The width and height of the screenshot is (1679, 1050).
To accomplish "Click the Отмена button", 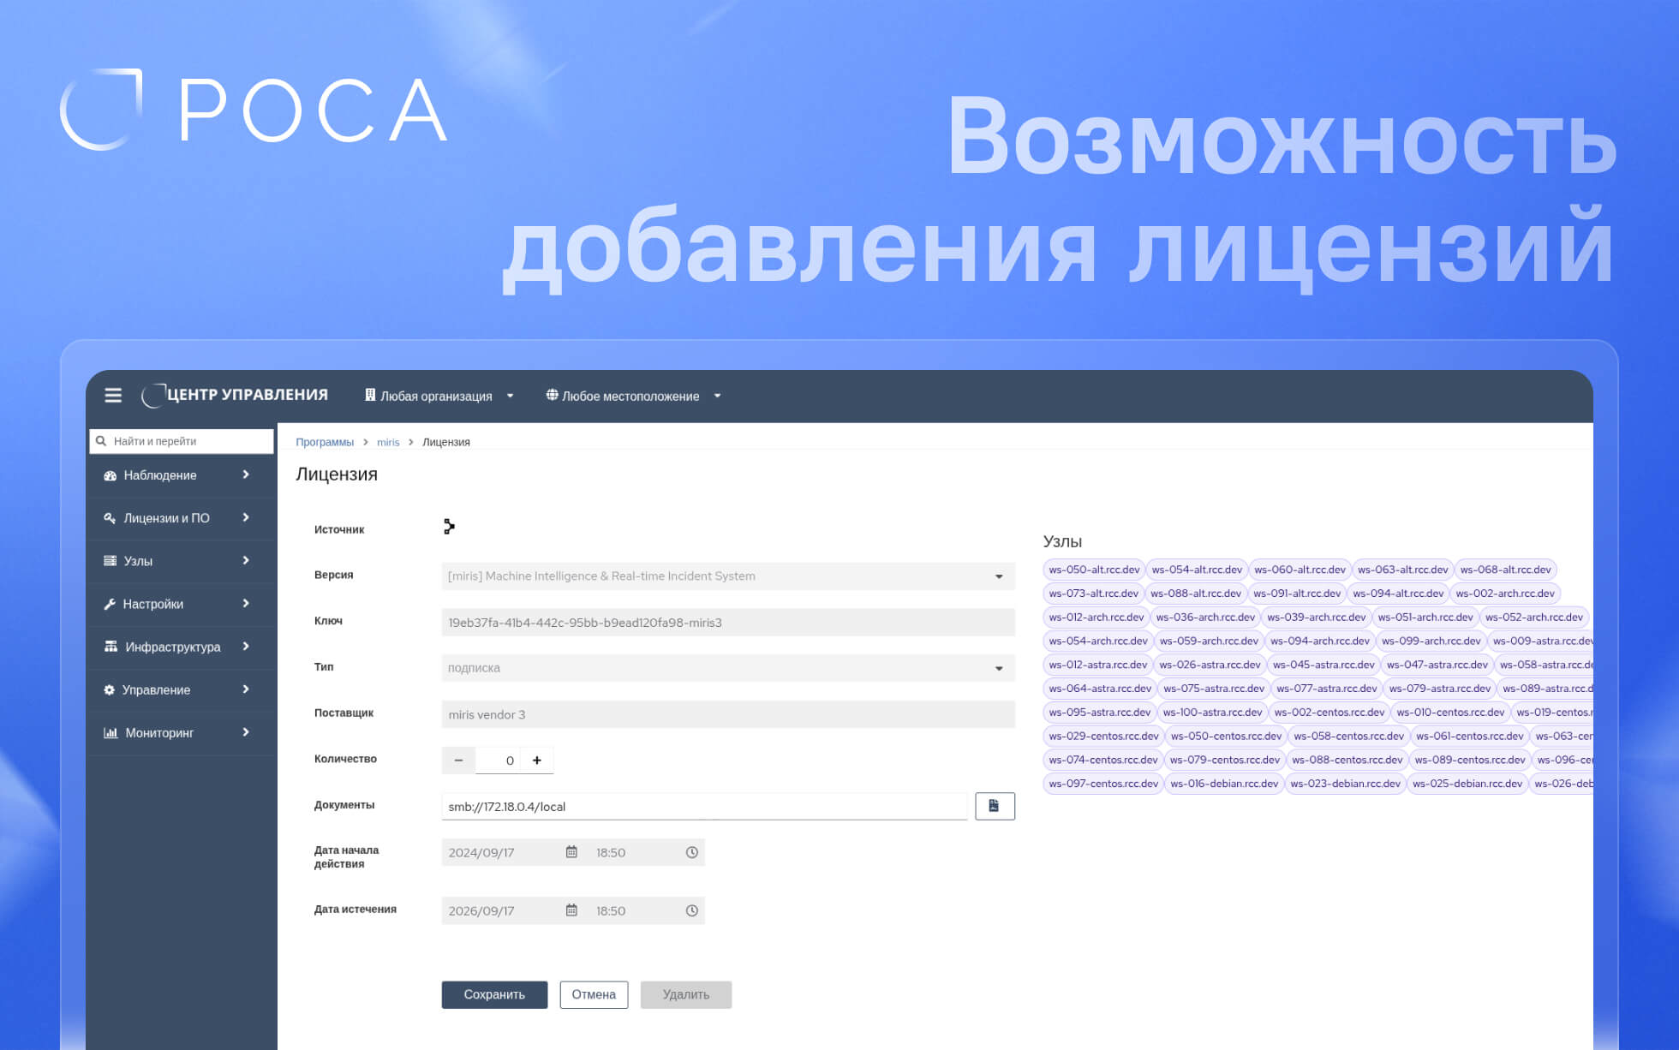I will [x=594, y=994].
